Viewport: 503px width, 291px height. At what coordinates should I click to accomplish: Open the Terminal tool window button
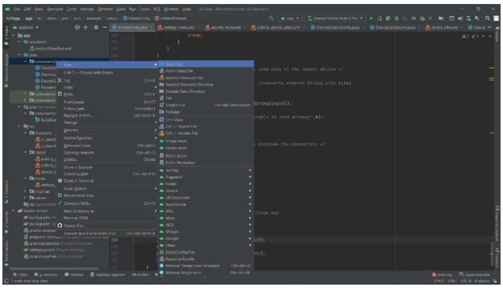point(74,274)
